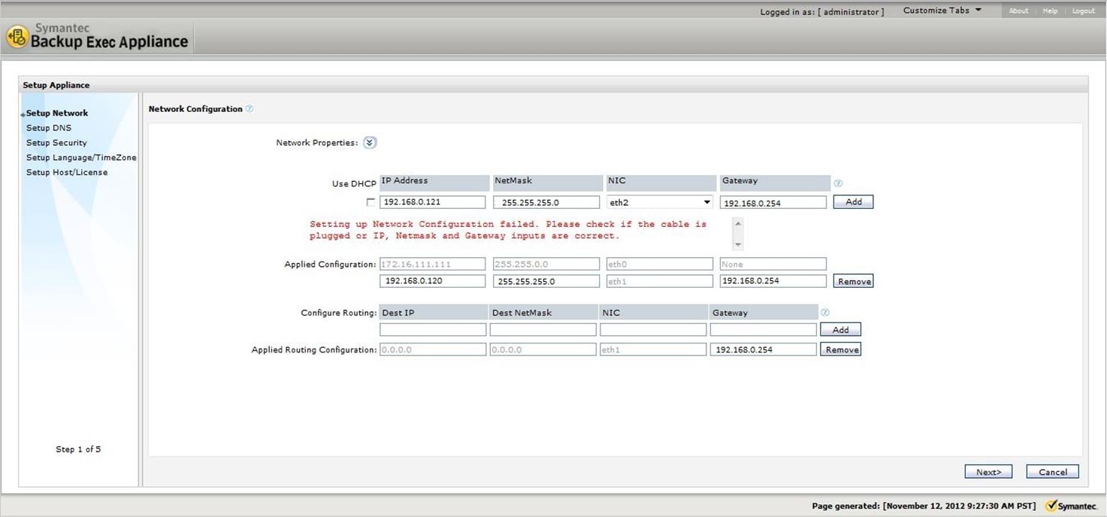Remove the applied routing configuration
The image size is (1107, 517).
pos(841,349)
